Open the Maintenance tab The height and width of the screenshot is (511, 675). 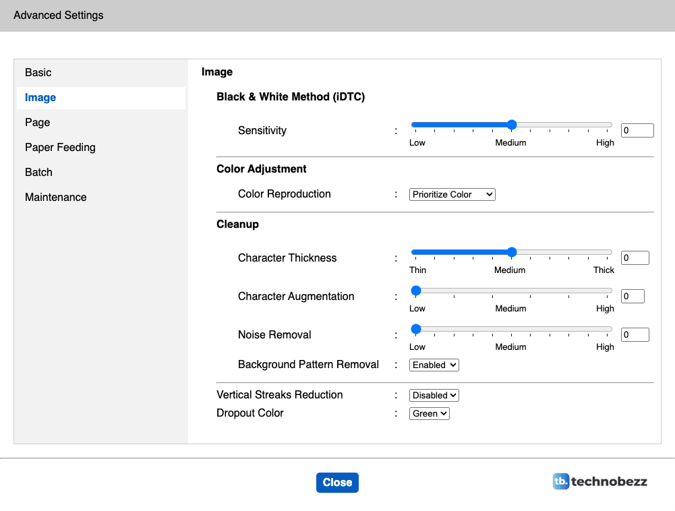(x=100, y=197)
